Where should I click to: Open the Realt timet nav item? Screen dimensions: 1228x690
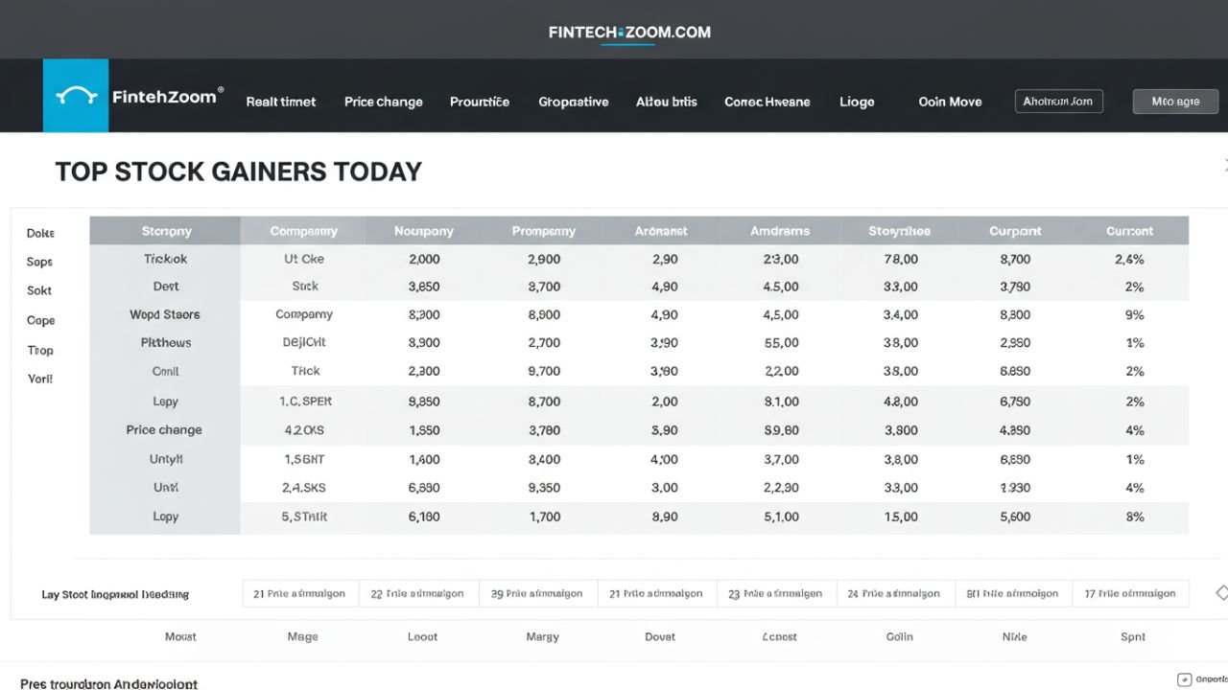(281, 102)
